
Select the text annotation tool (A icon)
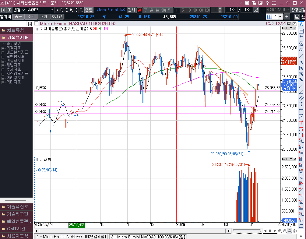click(301, 24)
